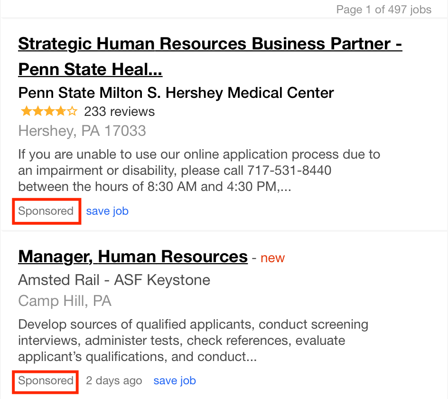Click the Page 1 of 497 jobs text
The image size is (448, 399).
coord(384,9)
